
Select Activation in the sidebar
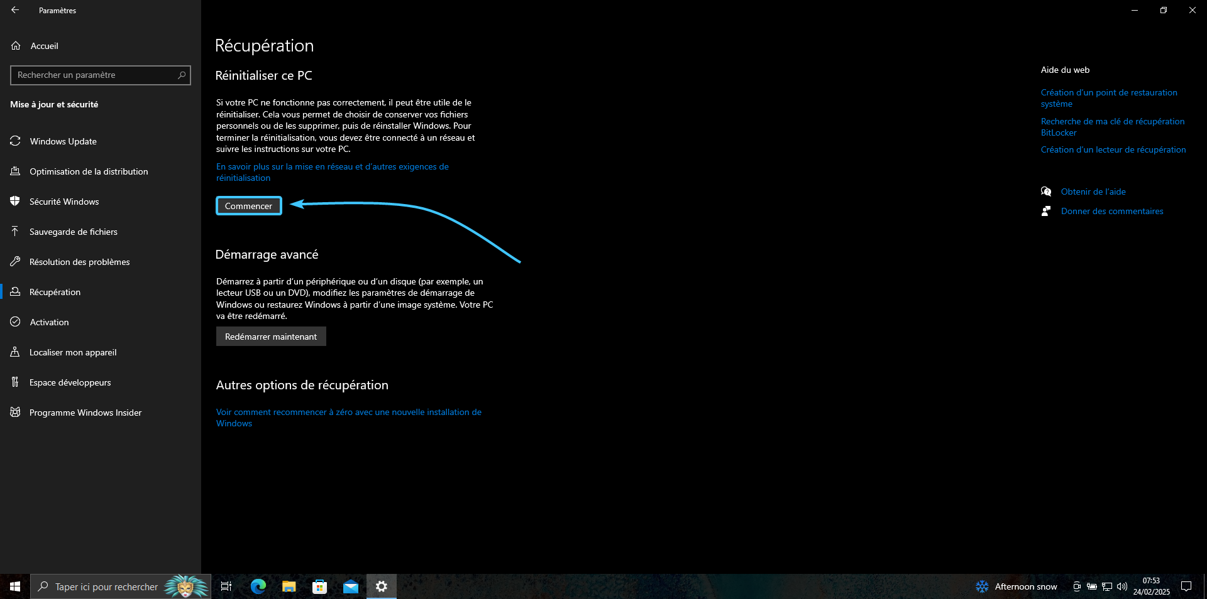click(101, 322)
